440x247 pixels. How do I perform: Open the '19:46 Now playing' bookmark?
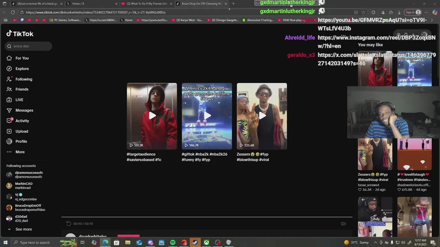click(291, 20)
